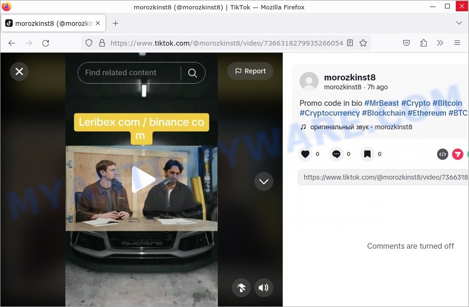This screenshot has height=307, width=469.
Task: Open the #Bitcoin hashtag
Action: tap(447, 103)
